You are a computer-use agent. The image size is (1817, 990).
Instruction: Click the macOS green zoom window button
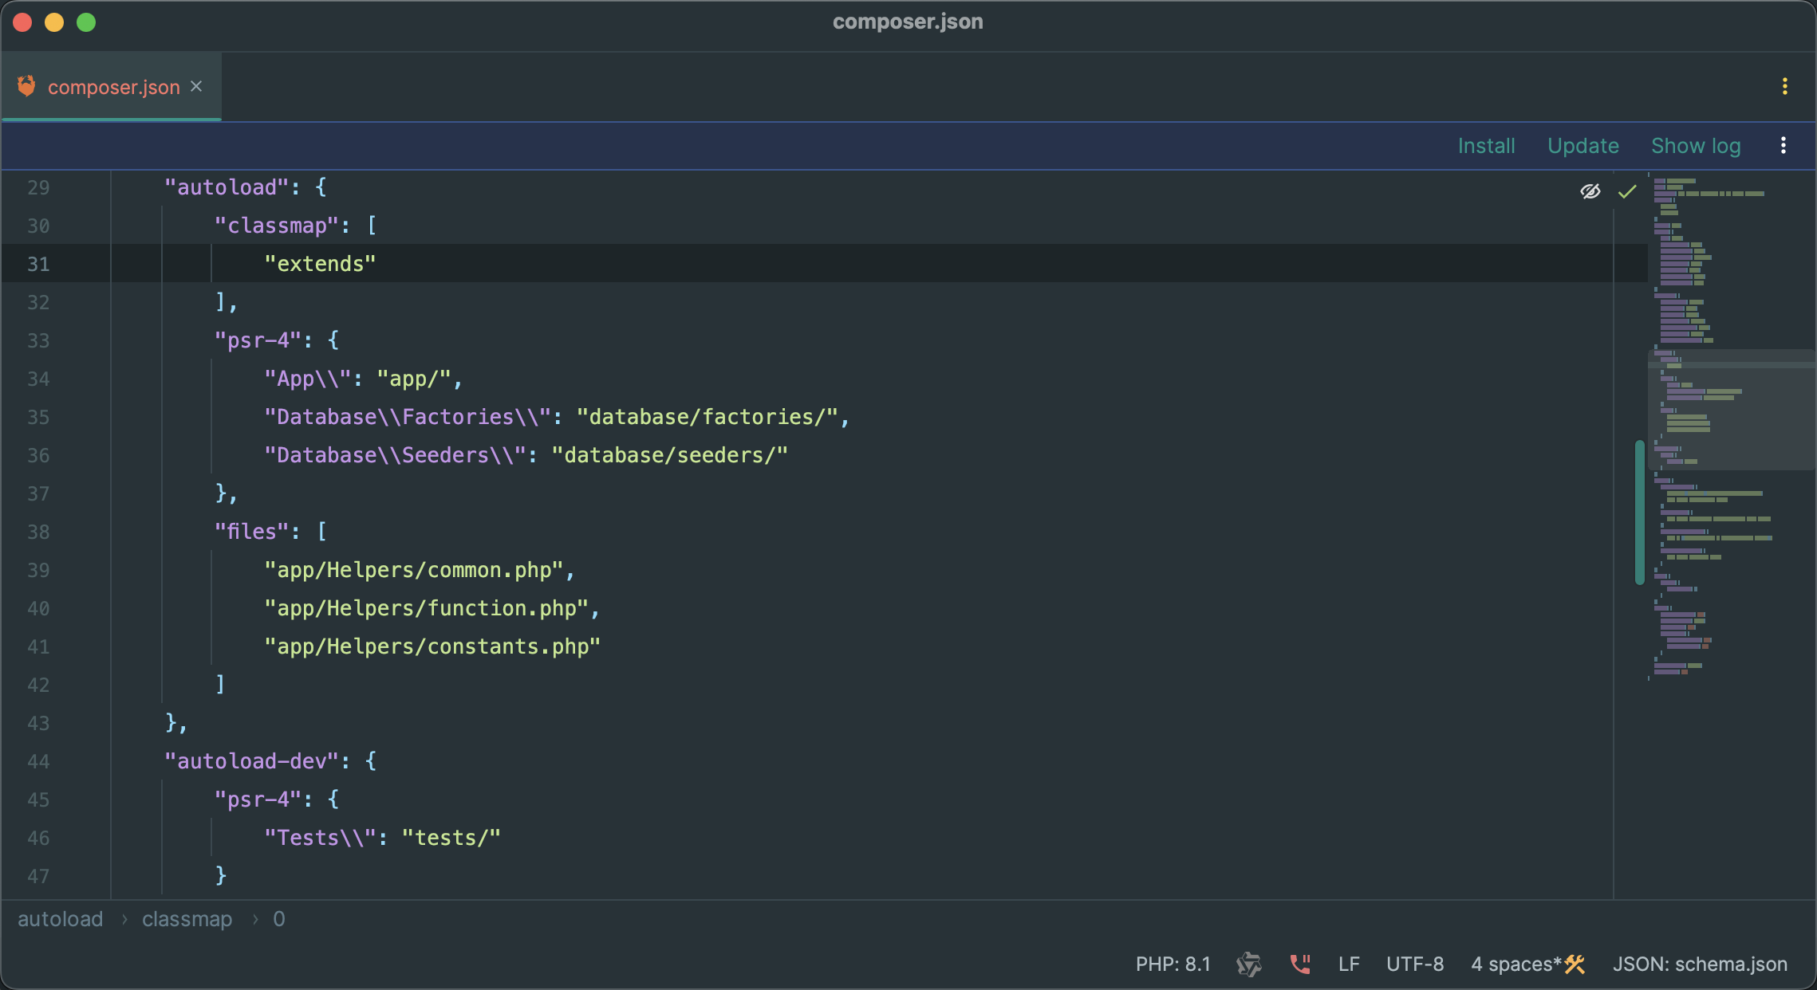click(x=86, y=22)
